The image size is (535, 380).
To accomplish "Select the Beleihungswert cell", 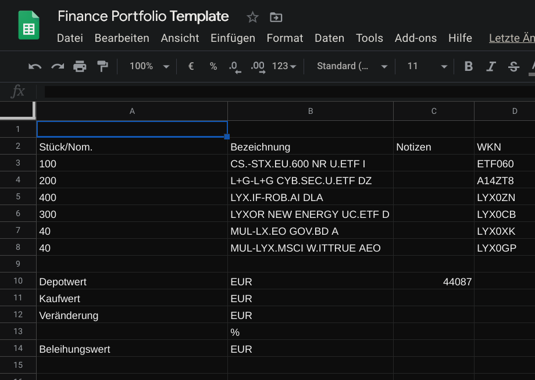I will (132, 349).
